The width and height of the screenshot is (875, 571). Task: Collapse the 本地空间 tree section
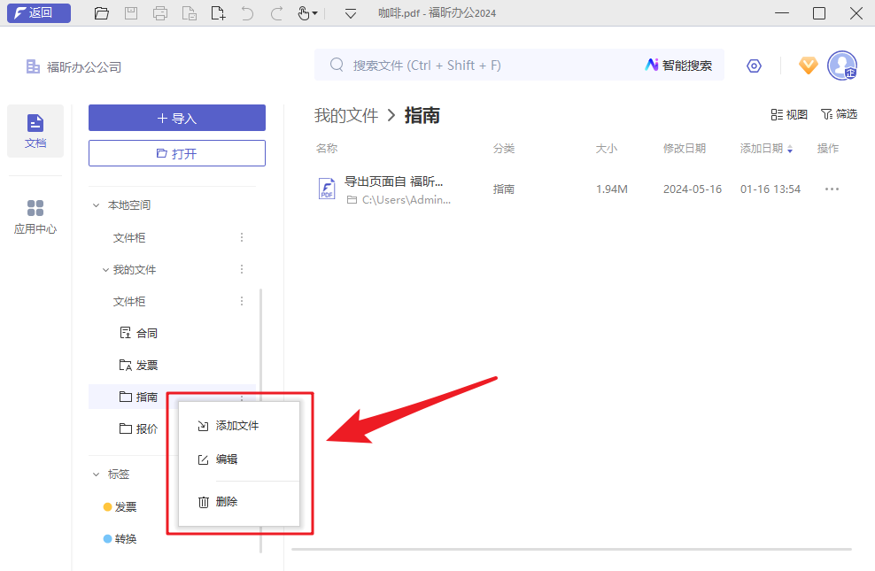(96, 204)
